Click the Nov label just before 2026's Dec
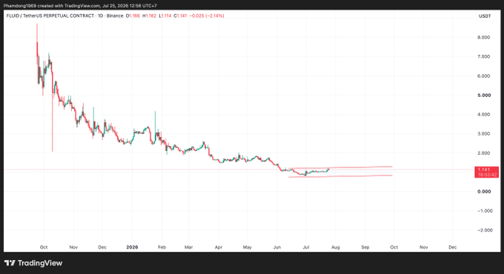504x274 pixels. coord(424,247)
